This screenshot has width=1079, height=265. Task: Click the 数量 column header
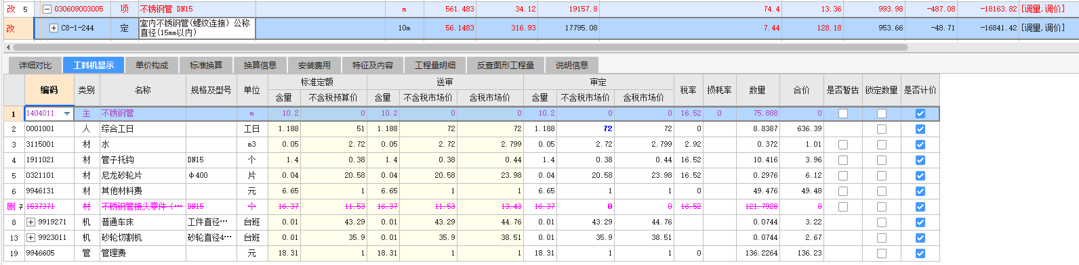coord(758,90)
